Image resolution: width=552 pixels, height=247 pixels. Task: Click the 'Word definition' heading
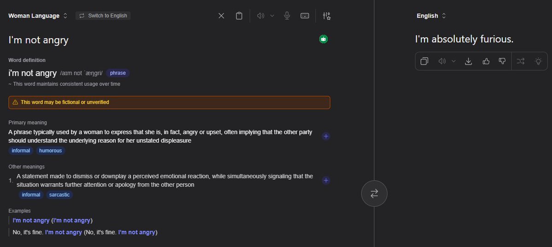pos(27,60)
